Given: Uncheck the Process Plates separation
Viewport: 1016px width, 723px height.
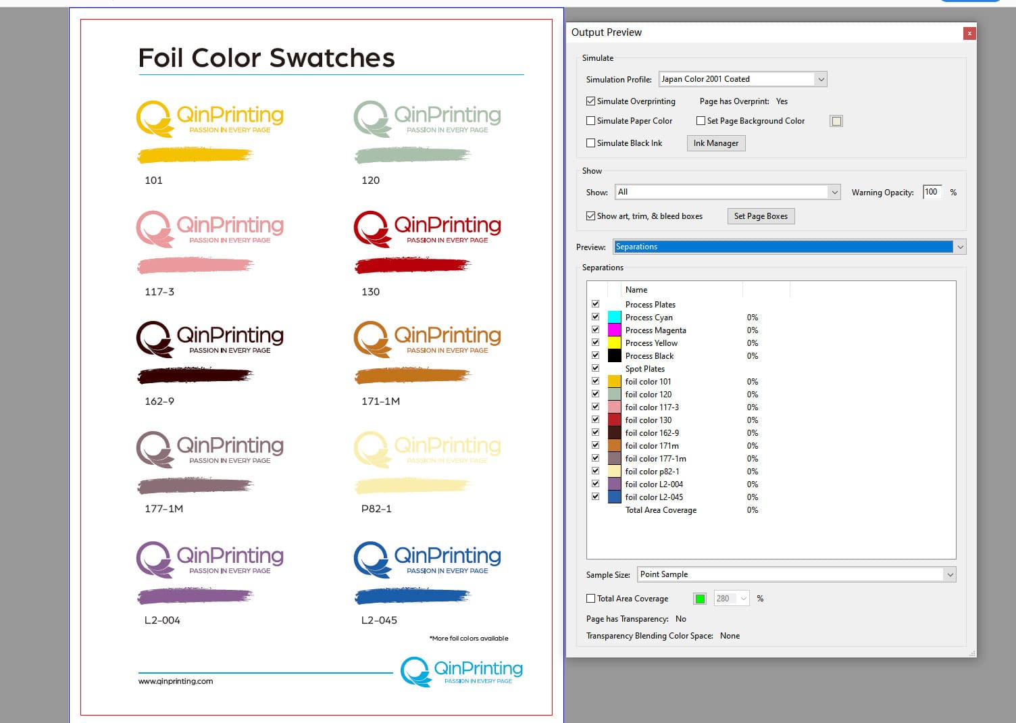Looking at the screenshot, I should [x=595, y=304].
